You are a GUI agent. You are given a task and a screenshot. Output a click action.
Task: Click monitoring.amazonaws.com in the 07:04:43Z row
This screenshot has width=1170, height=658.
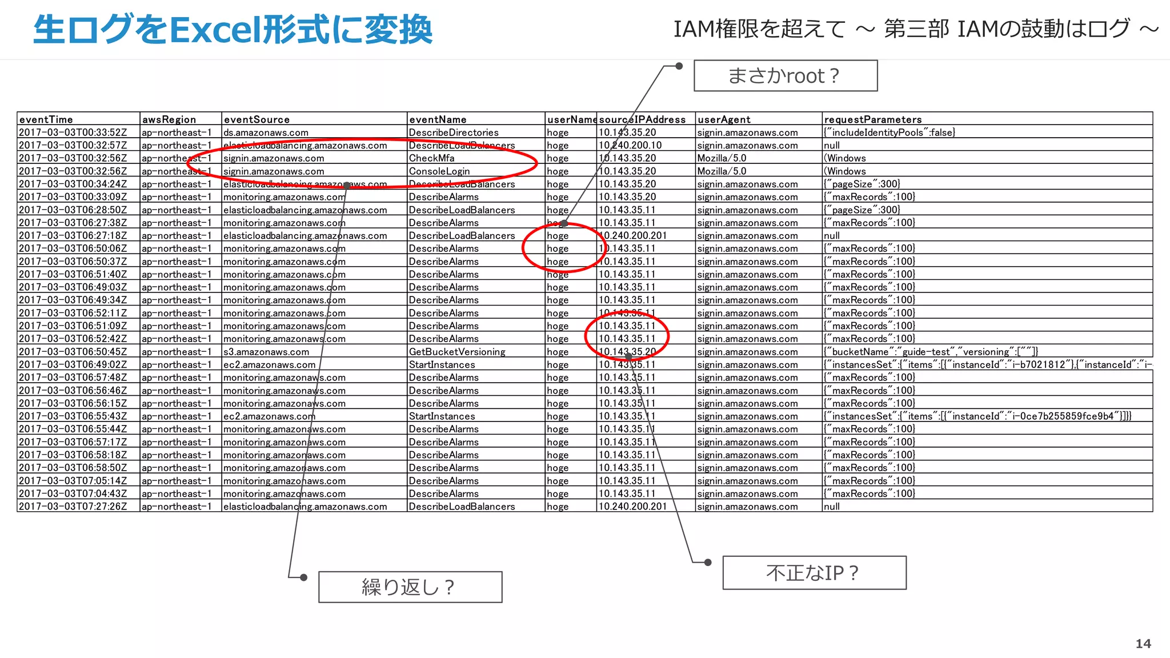click(314, 493)
